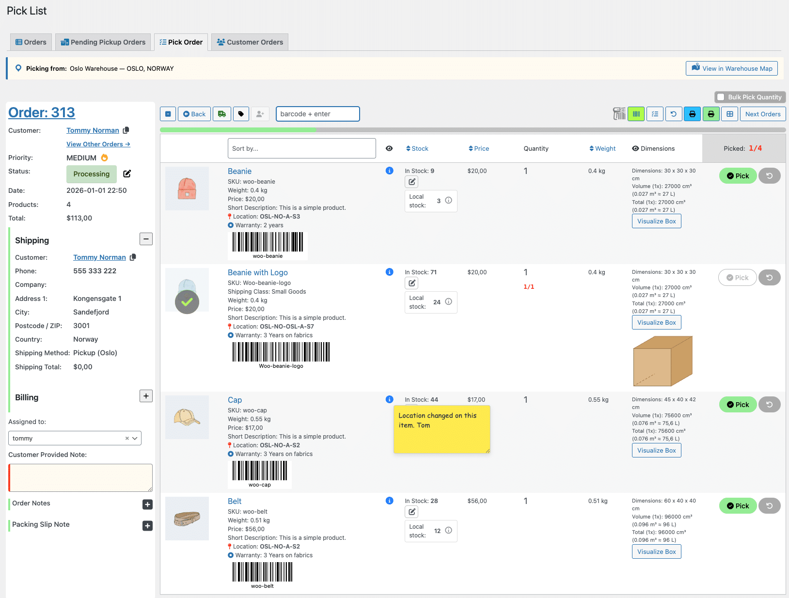
Task: Open the grid layout view icon
Action: (729, 114)
